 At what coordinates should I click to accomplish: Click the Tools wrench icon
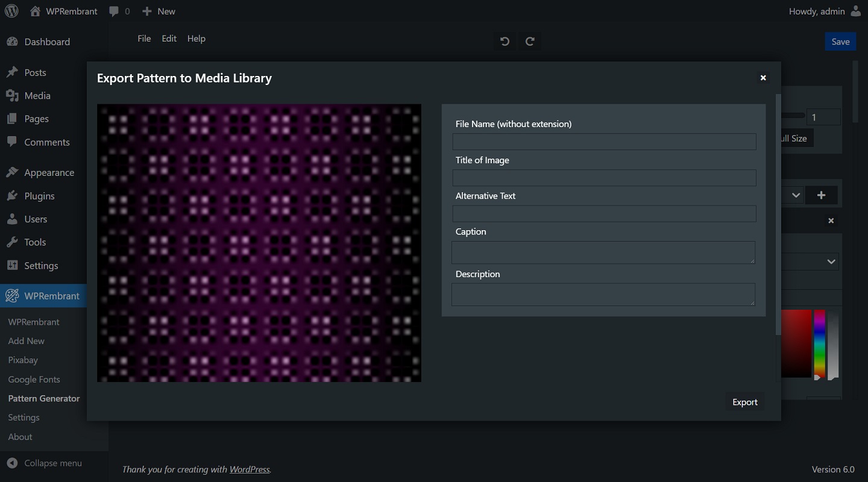point(13,242)
